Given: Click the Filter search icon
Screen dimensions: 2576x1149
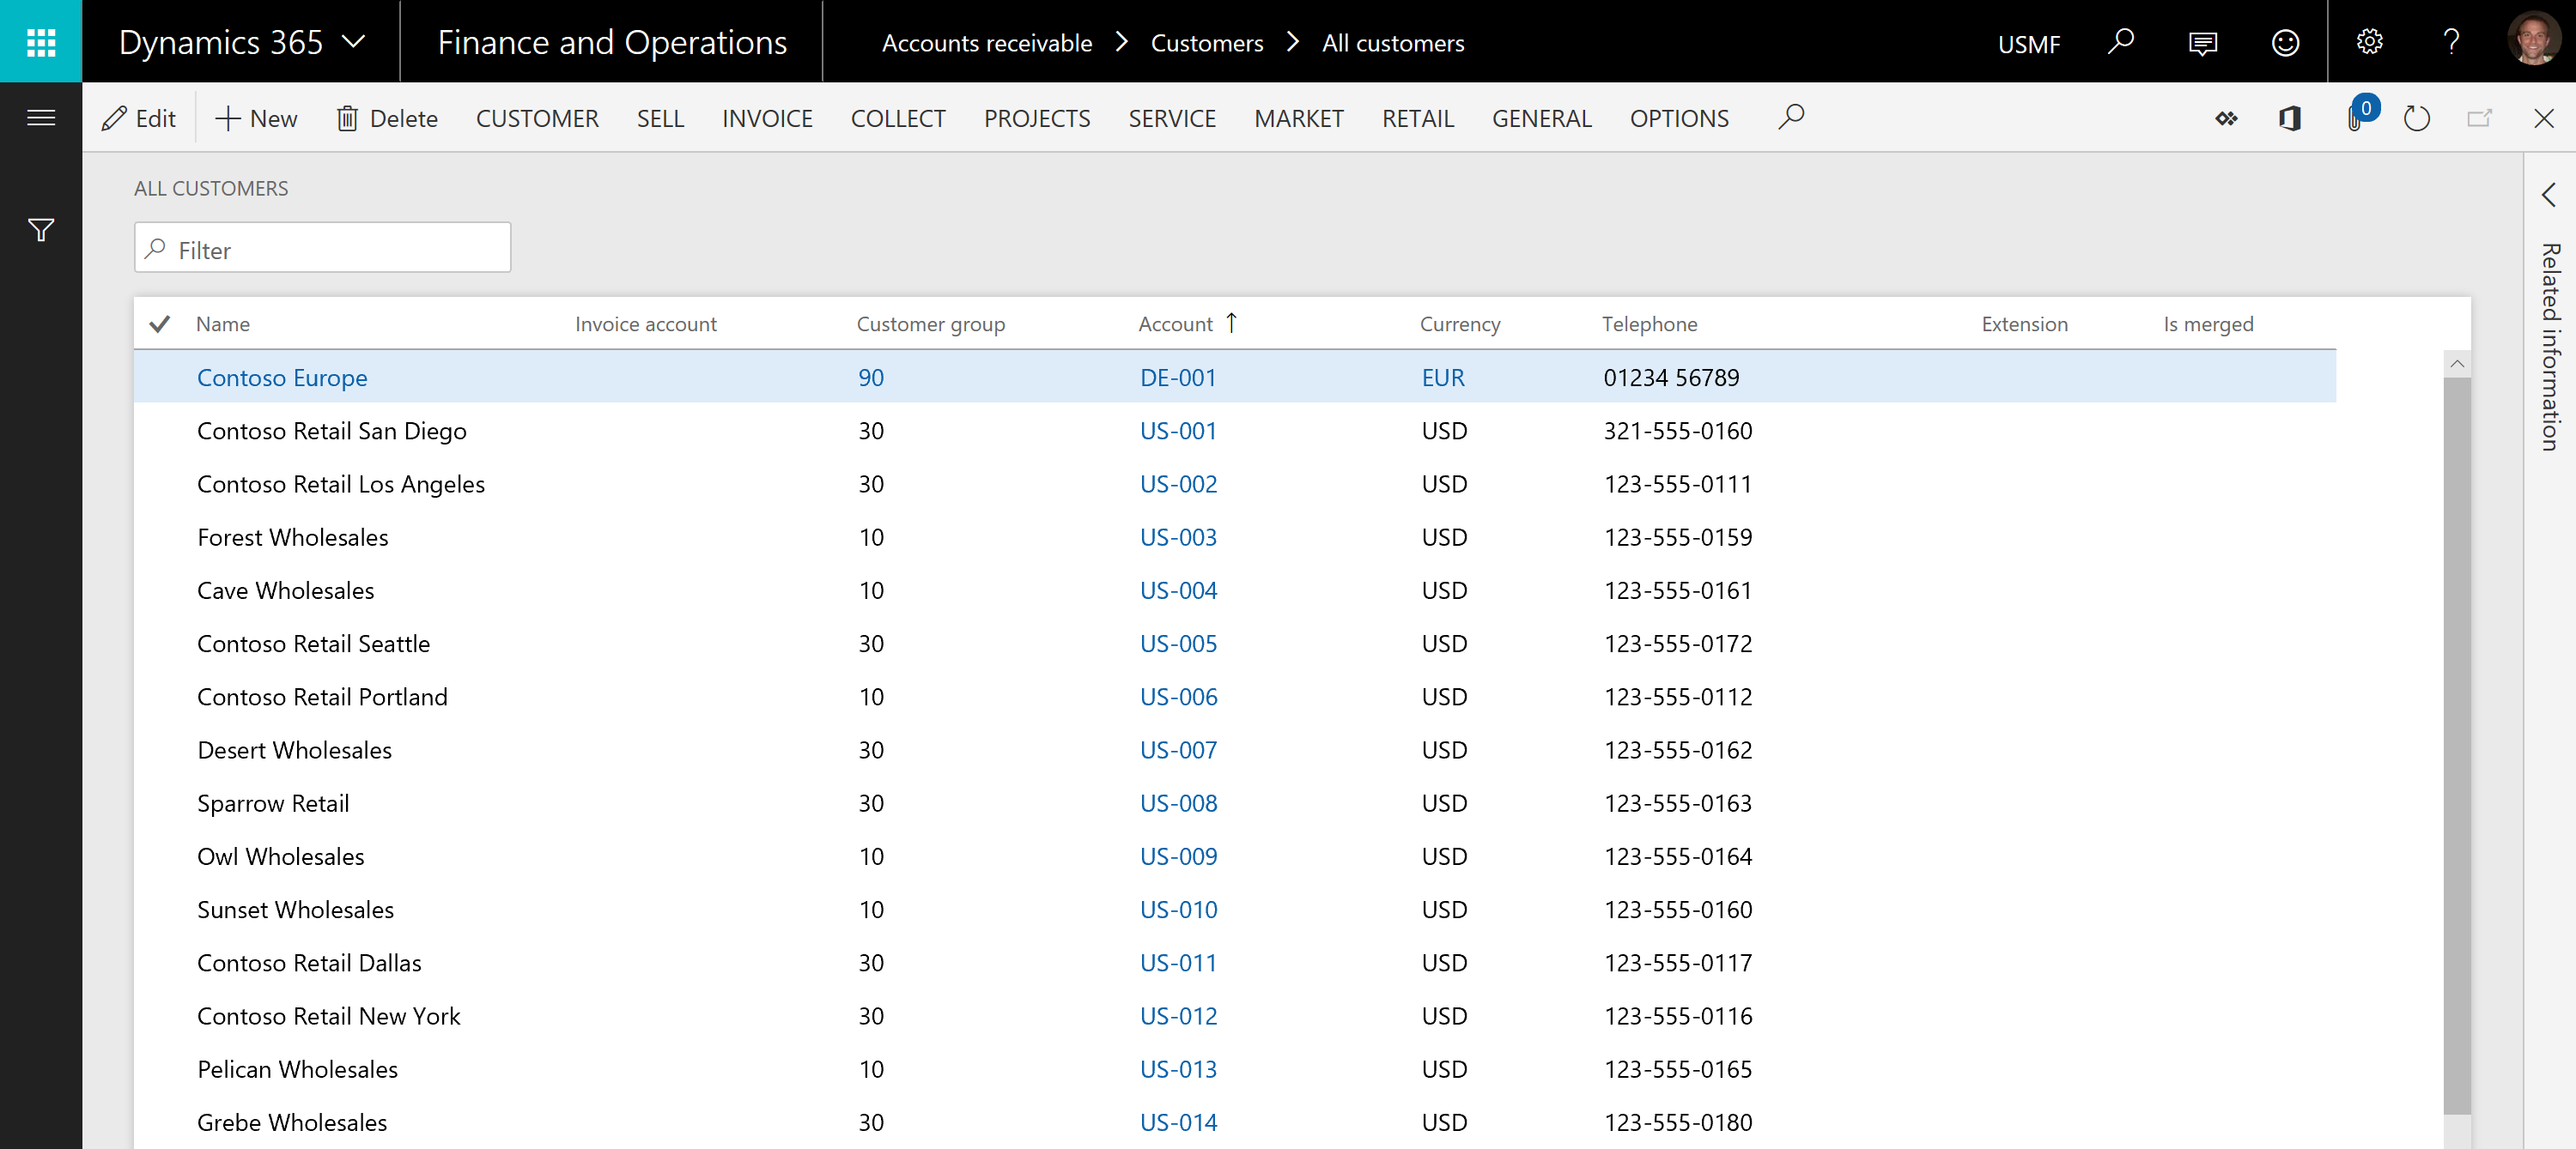Looking at the screenshot, I should (158, 248).
